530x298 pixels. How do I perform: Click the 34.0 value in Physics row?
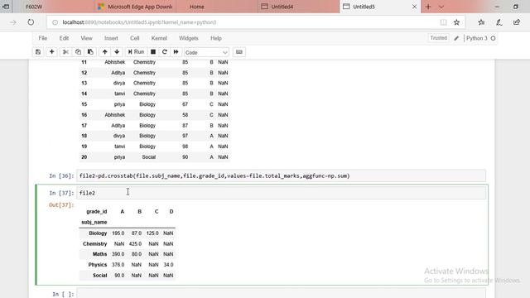(x=168, y=265)
